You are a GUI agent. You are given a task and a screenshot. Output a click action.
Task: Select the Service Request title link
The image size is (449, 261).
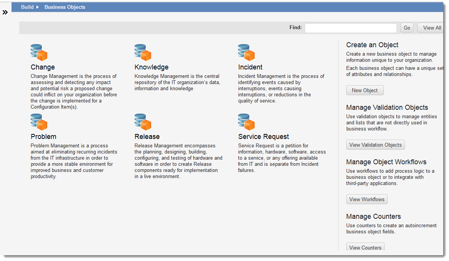pyautogui.click(x=263, y=136)
